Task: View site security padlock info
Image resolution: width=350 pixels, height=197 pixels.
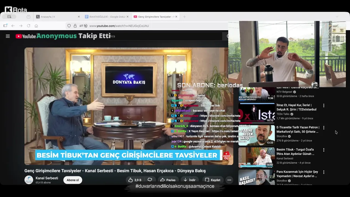Action: click(75, 26)
